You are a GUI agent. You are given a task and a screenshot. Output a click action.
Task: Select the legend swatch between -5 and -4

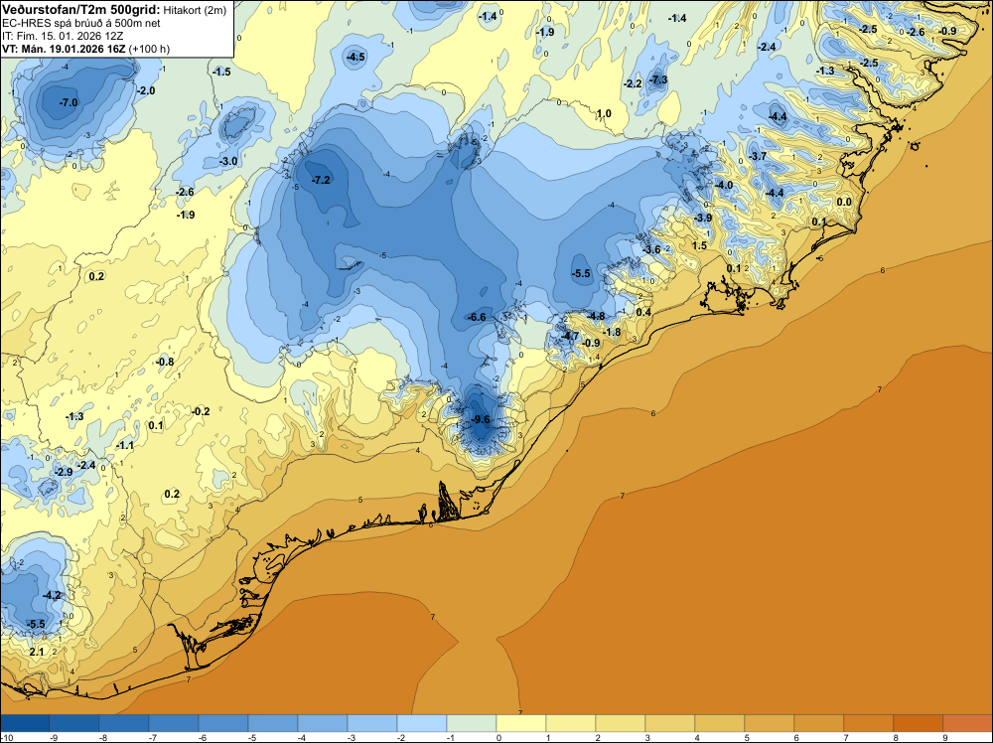(273, 723)
